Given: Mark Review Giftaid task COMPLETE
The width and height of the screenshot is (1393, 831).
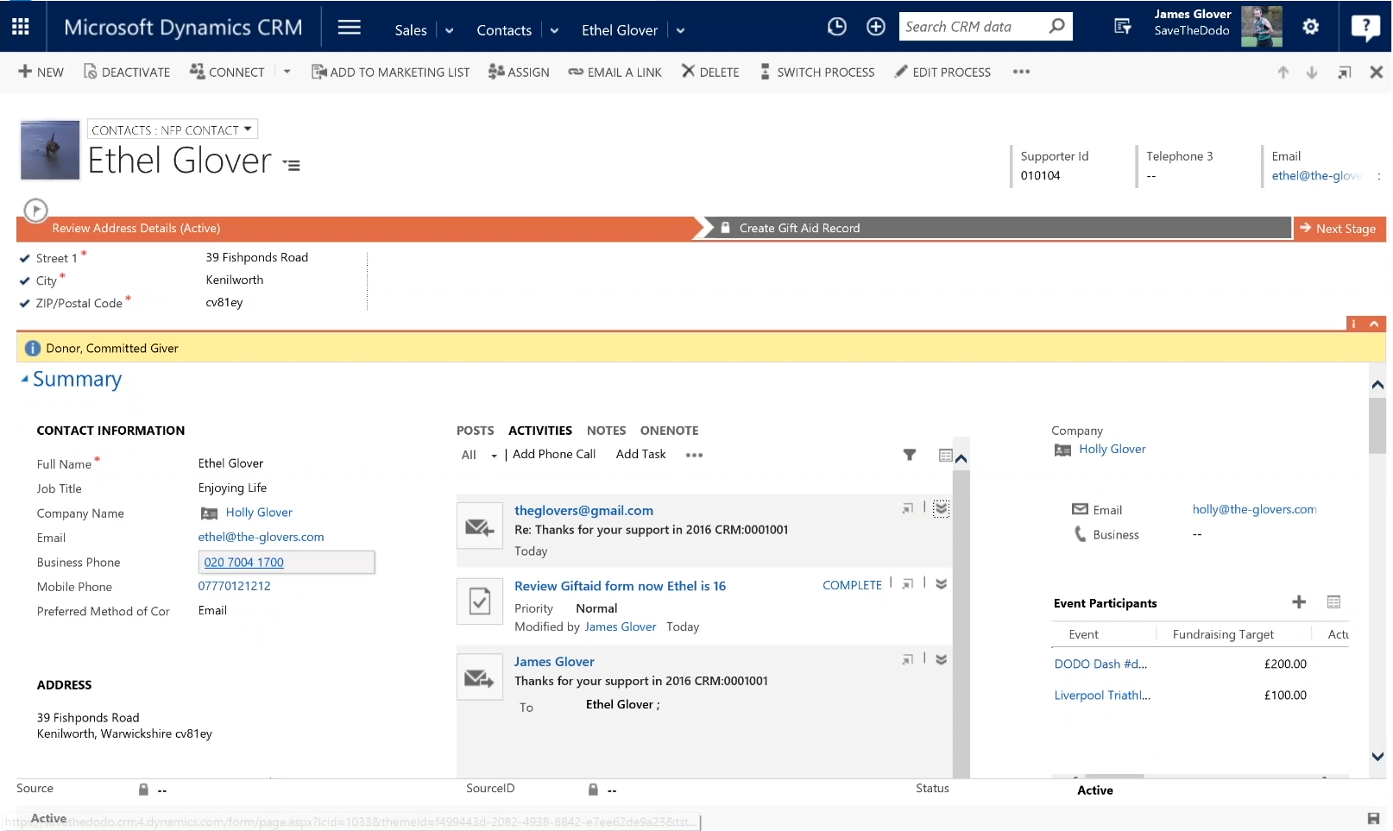Looking at the screenshot, I should [852, 585].
